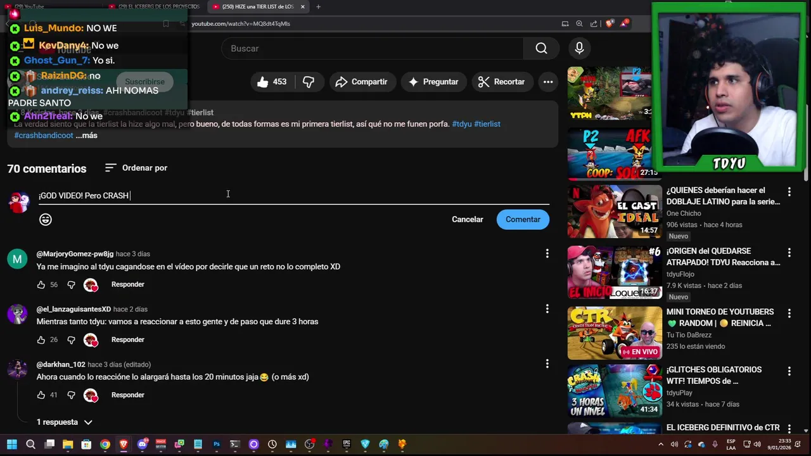Dislike the video with thumbs-down icon
The height and width of the screenshot is (456, 811).
[x=309, y=82]
